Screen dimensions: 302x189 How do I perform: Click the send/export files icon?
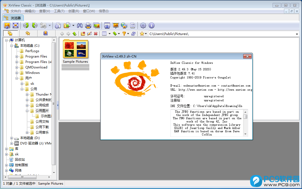point(67,25)
